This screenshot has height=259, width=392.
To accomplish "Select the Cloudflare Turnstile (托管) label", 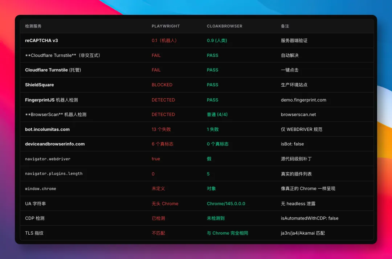I will click(53, 70).
